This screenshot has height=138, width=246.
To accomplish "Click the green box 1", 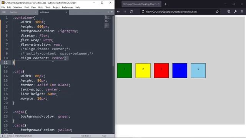I will [x=125, y=71].
